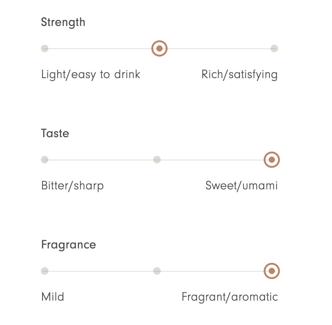
Task: Click Strength track between middle and rich points
Action: click(218, 49)
